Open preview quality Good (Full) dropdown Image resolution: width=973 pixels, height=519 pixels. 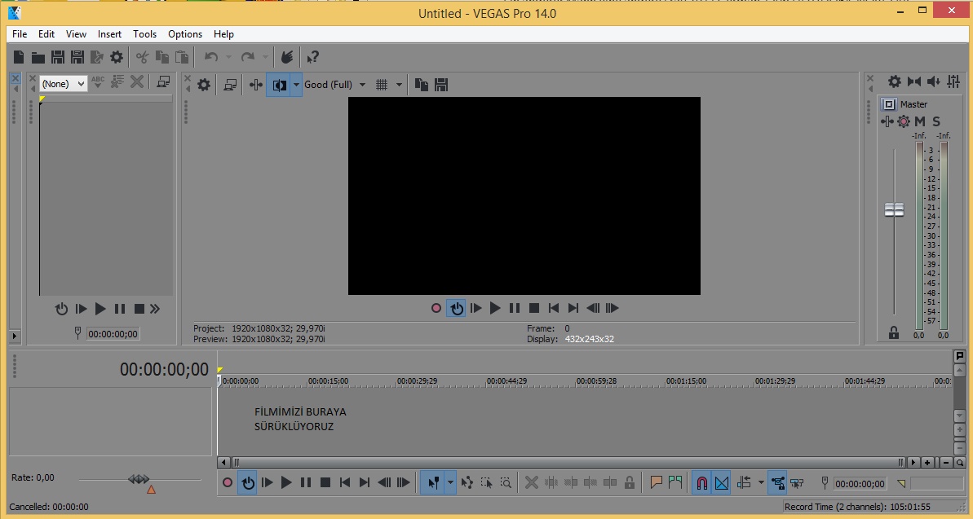point(334,85)
